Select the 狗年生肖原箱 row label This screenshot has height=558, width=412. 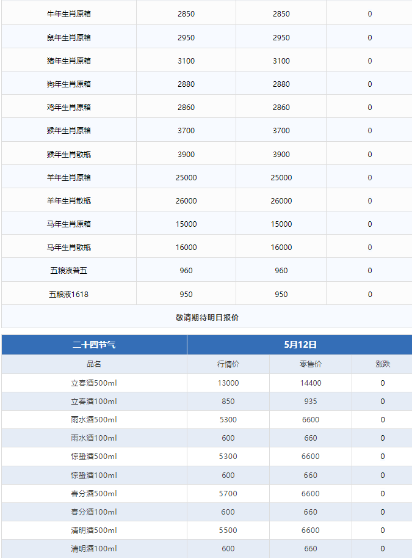tap(68, 84)
